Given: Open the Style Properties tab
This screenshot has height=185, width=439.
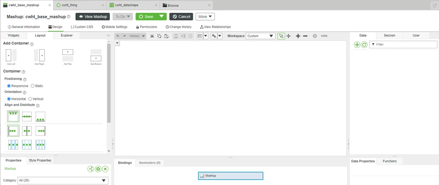Looking at the screenshot, I should click(40, 160).
